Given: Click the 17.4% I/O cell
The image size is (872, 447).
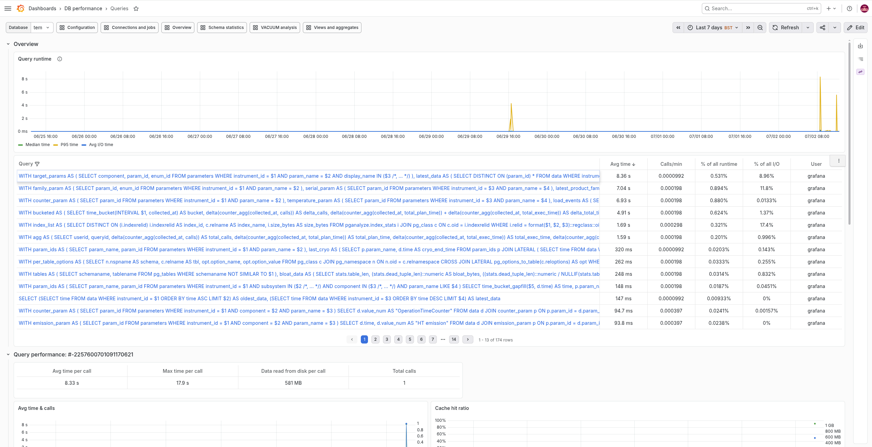Looking at the screenshot, I should click(767, 225).
